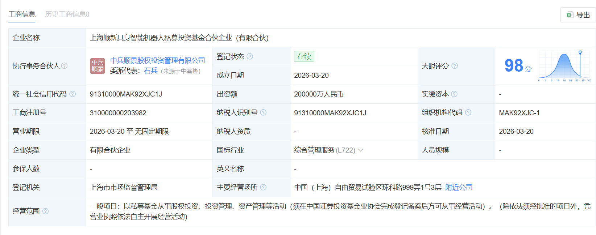Select credit code 91310000MAK92XJC1J in 统一社会信用代码 row
The height and width of the screenshot is (235, 596).
point(126,94)
